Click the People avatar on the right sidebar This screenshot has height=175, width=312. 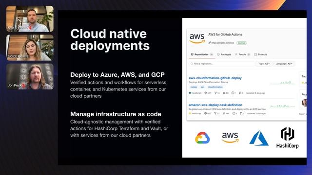[x=304, y=103]
